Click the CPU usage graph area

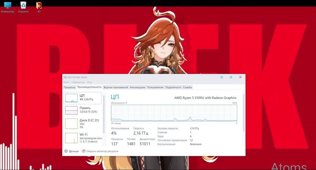pyautogui.click(x=174, y=113)
